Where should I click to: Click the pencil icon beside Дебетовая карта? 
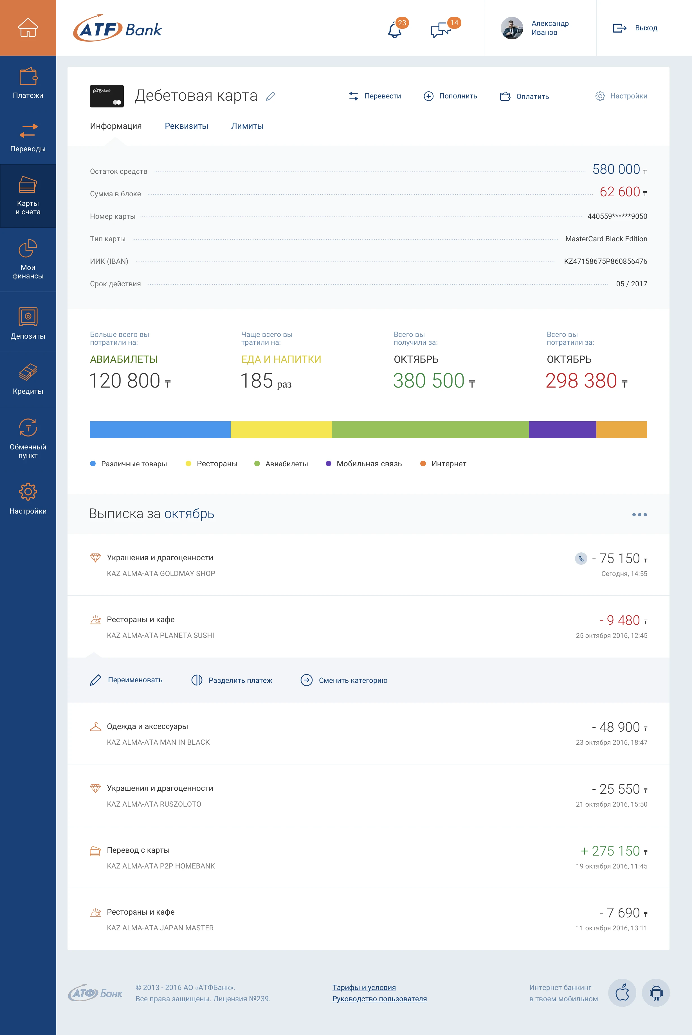pos(271,96)
